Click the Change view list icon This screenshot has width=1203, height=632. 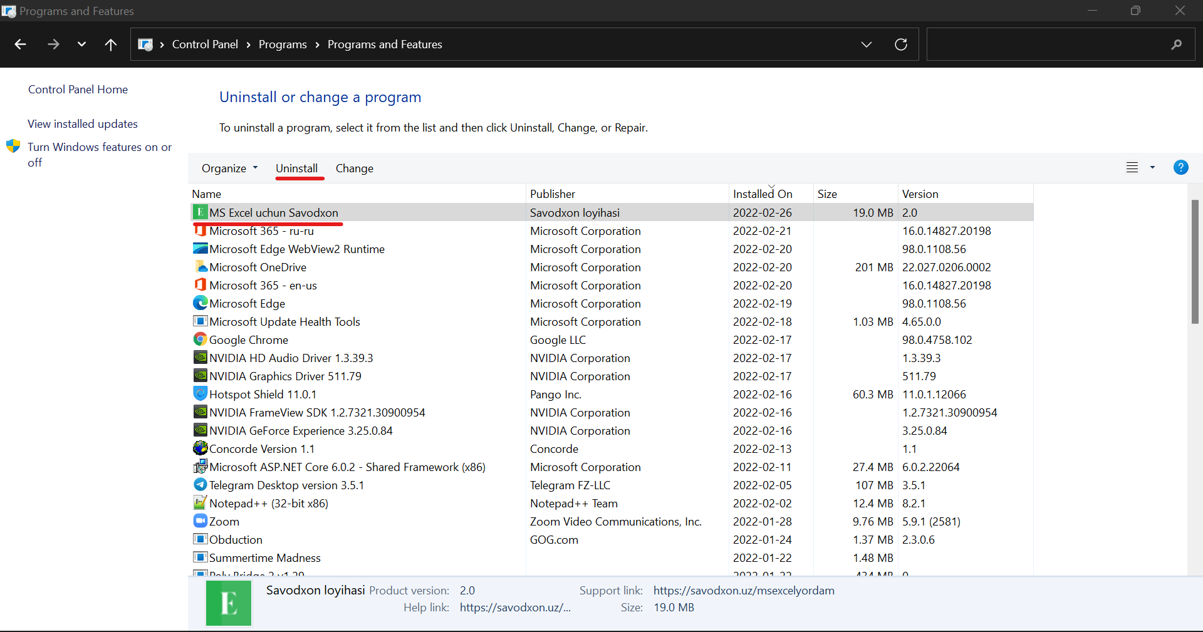pyautogui.click(x=1132, y=168)
